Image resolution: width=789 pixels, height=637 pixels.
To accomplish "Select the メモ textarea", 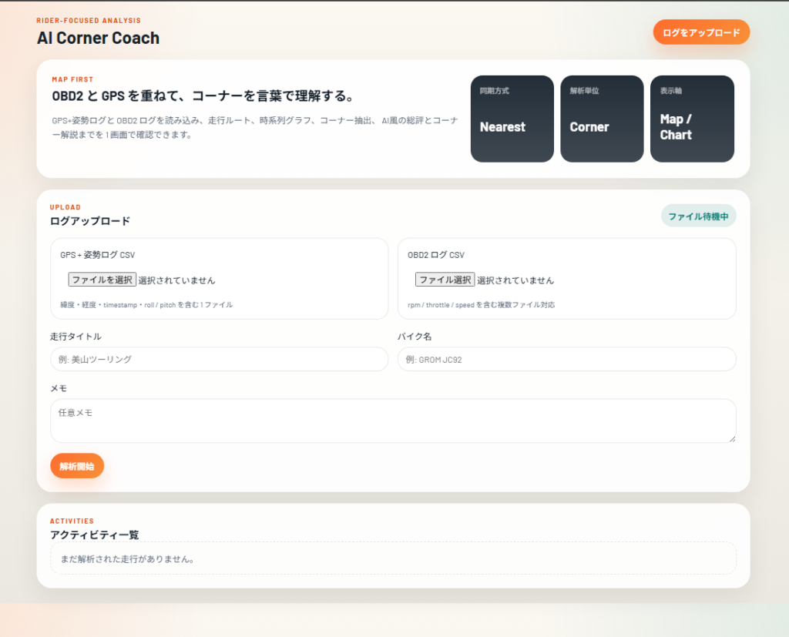I will coord(392,421).
